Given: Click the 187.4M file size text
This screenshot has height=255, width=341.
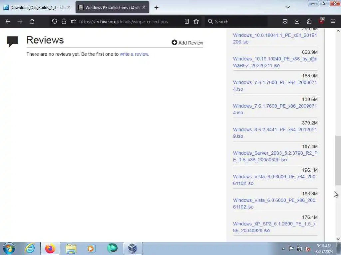Looking at the screenshot, I should click(x=310, y=146).
